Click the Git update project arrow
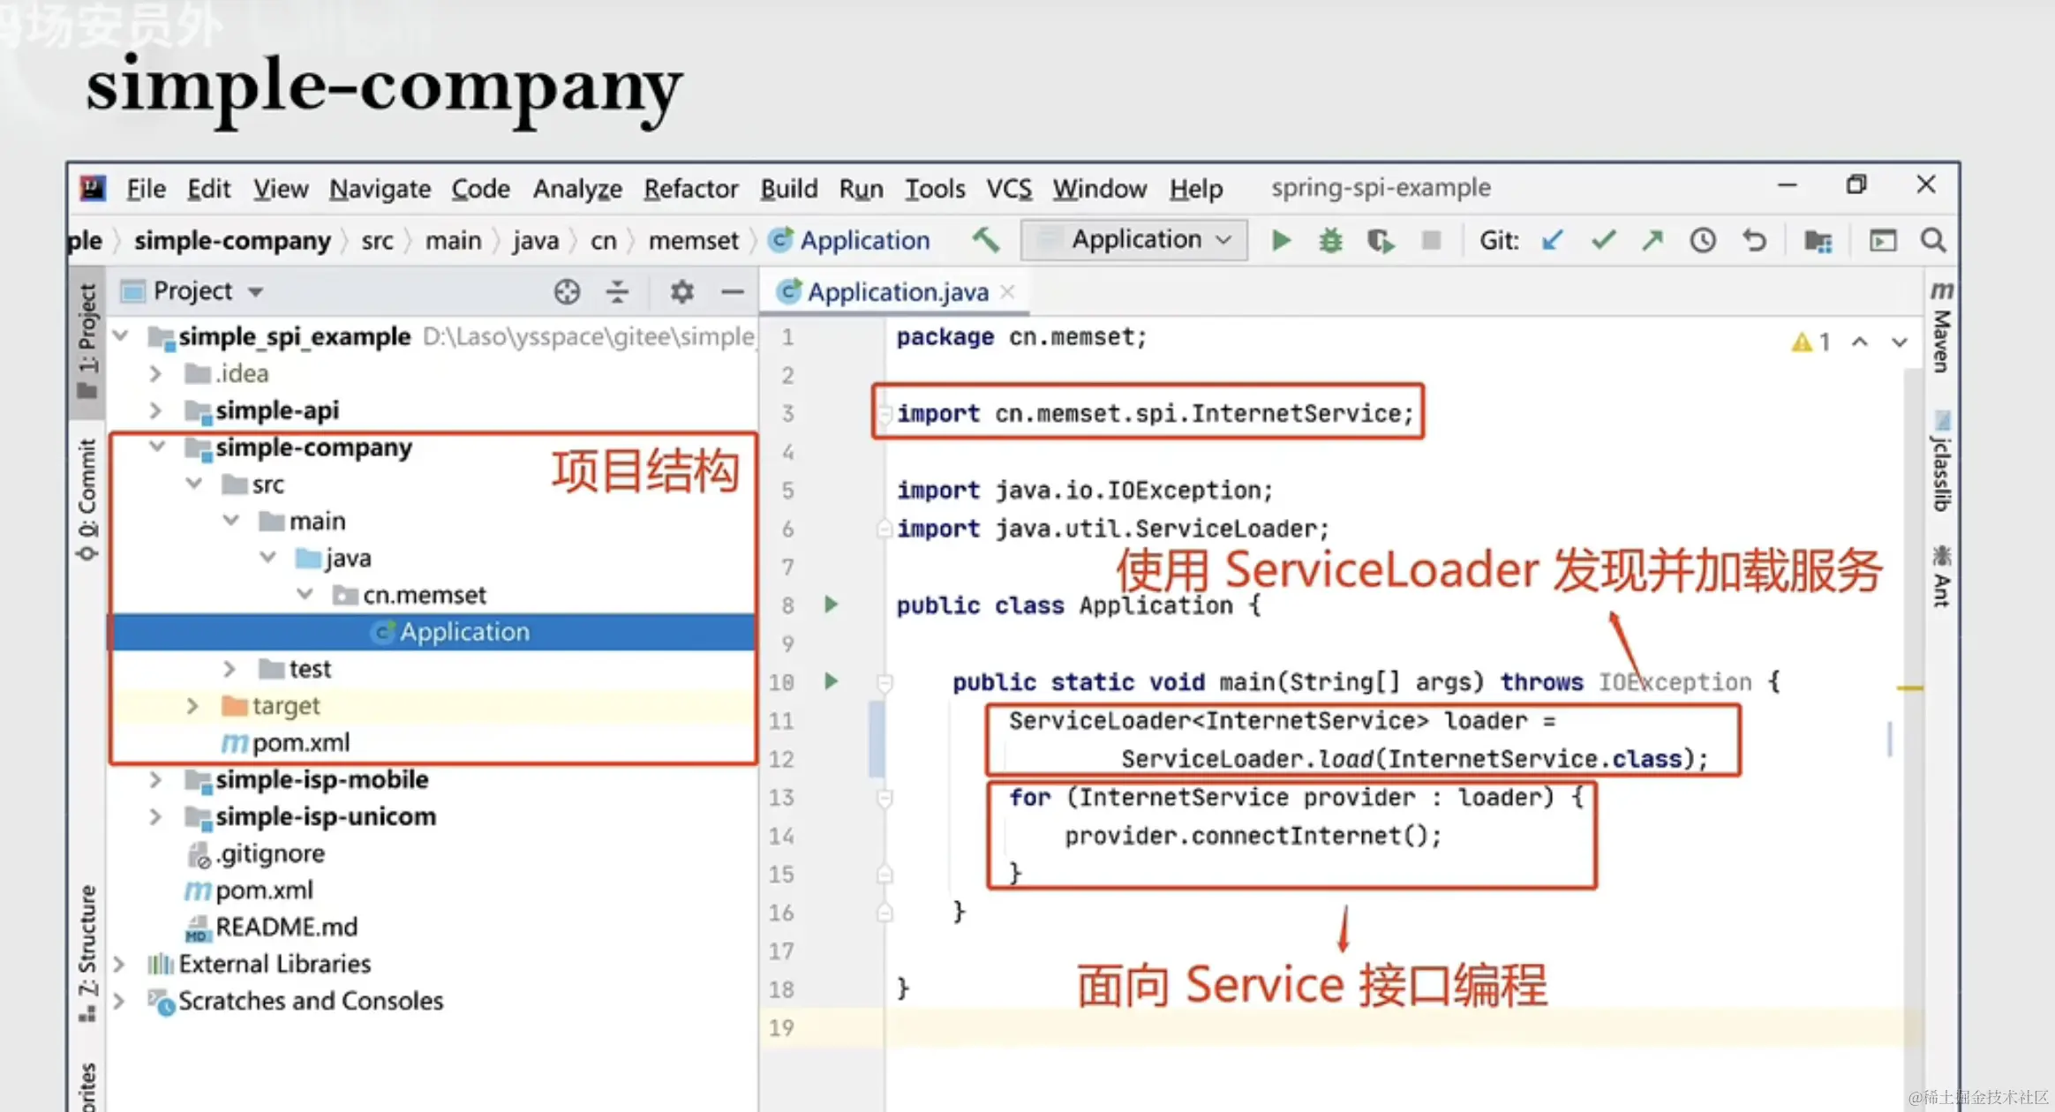 pyautogui.click(x=1553, y=240)
